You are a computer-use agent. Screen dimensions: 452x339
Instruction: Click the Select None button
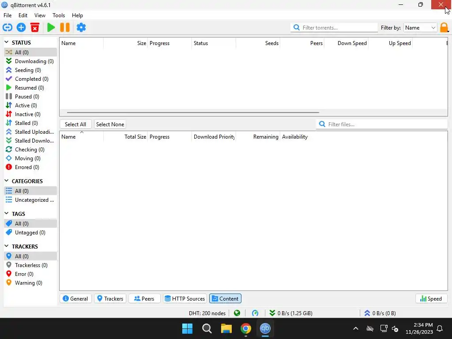point(110,124)
